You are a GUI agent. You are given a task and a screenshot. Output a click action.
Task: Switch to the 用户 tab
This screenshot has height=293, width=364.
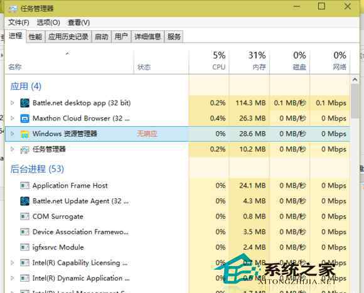tap(121, 36)
